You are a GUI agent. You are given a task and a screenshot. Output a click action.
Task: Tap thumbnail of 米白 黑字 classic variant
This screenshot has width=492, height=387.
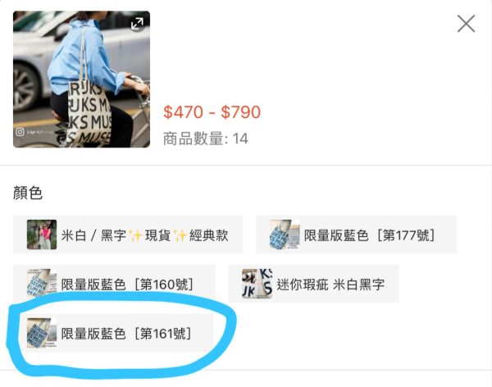tap(42, 234)
